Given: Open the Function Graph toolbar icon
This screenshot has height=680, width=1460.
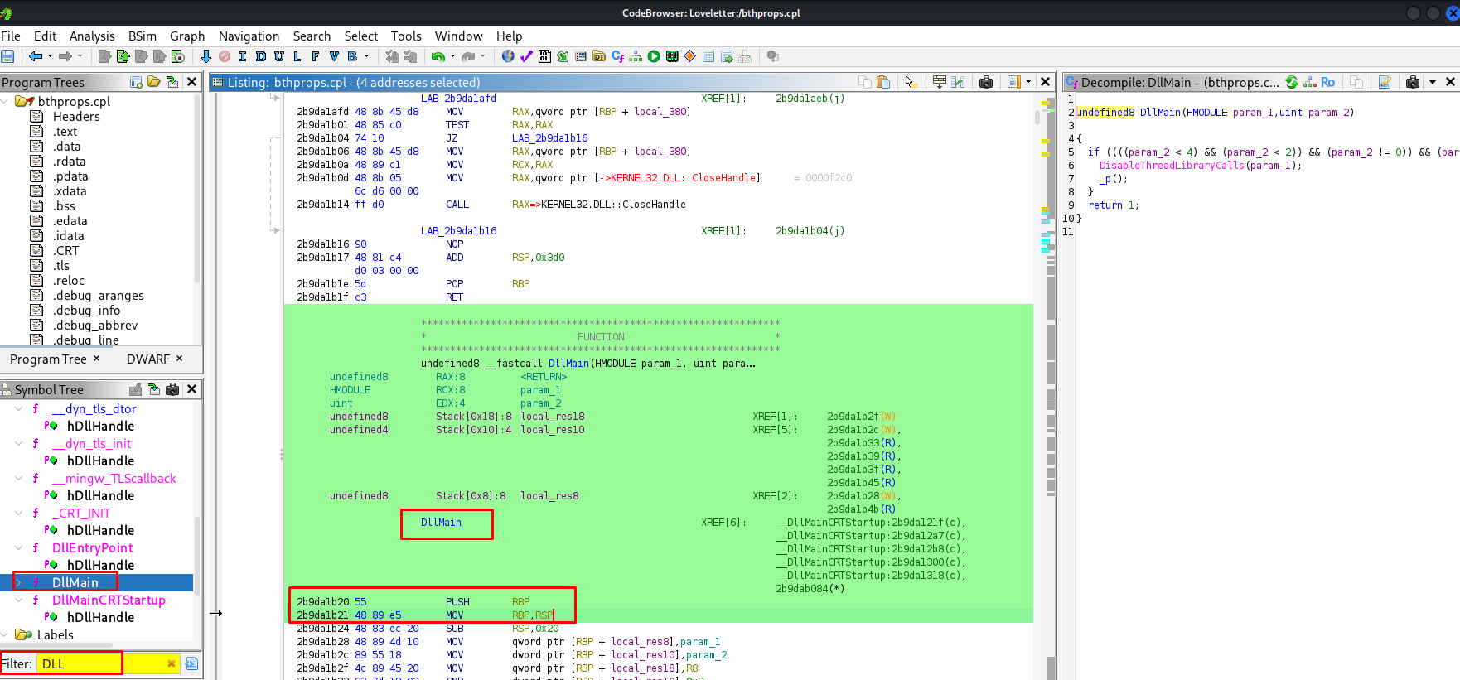Looking at the screenshot, I should pos(636,56).
